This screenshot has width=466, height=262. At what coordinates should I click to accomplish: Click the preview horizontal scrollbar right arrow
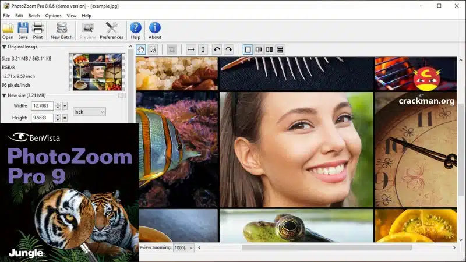tap(454, 247)
